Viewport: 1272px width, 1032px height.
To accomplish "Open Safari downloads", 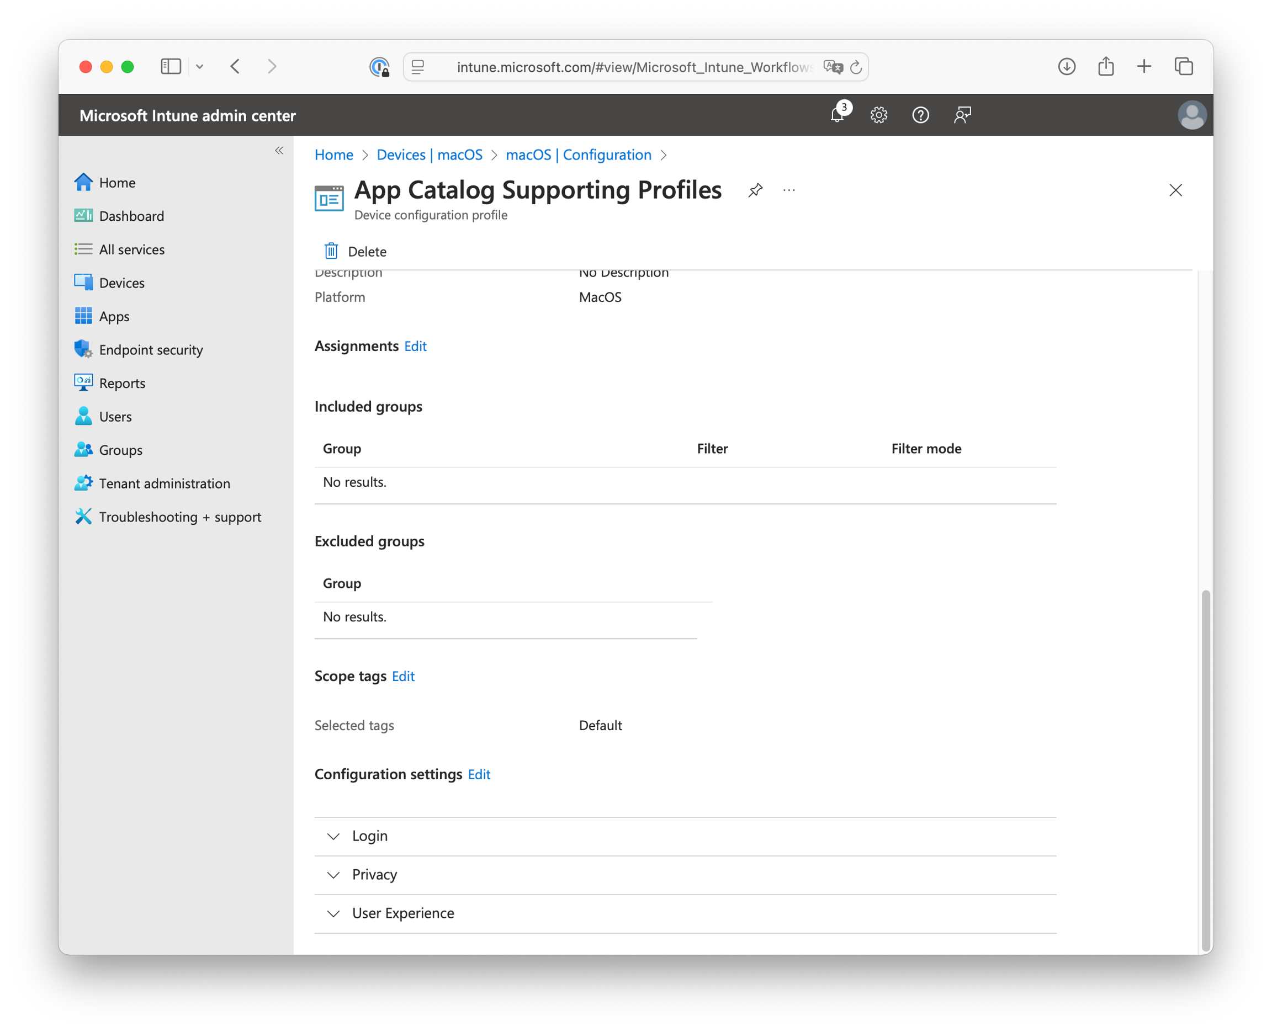I will (1067, 66).
